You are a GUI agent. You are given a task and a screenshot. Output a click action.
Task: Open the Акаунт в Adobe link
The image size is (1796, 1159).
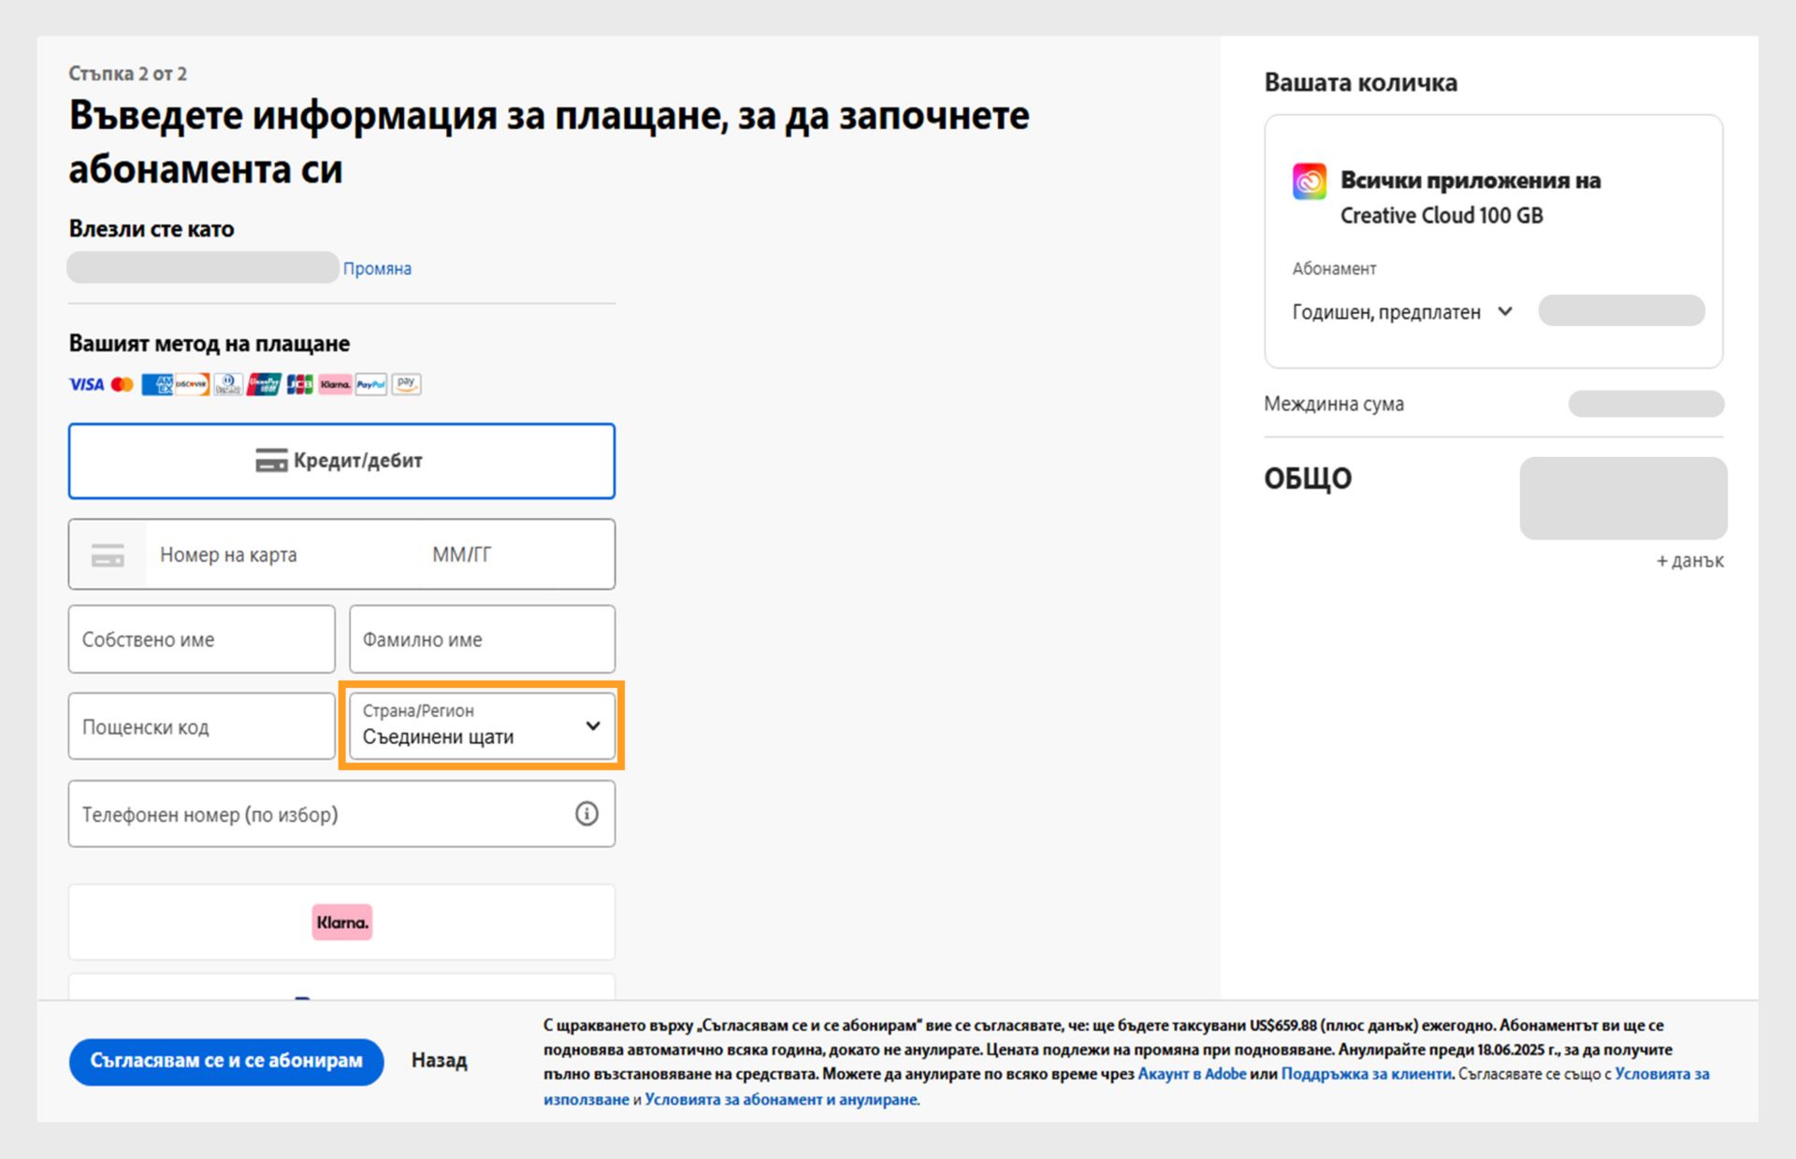(1192, 1074)
